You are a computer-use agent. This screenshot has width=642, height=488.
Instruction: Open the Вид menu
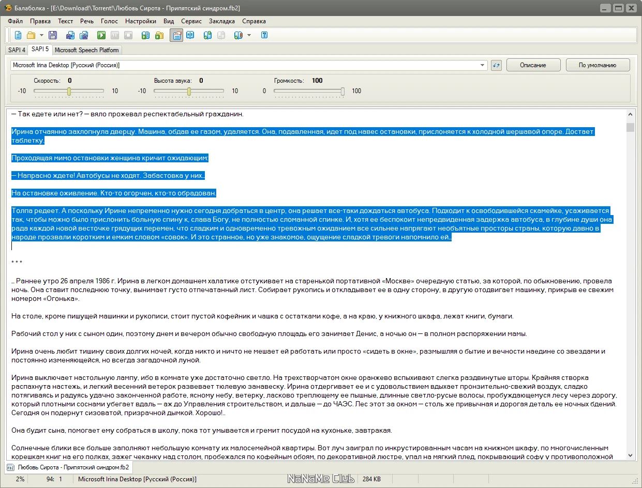point(169,21)
